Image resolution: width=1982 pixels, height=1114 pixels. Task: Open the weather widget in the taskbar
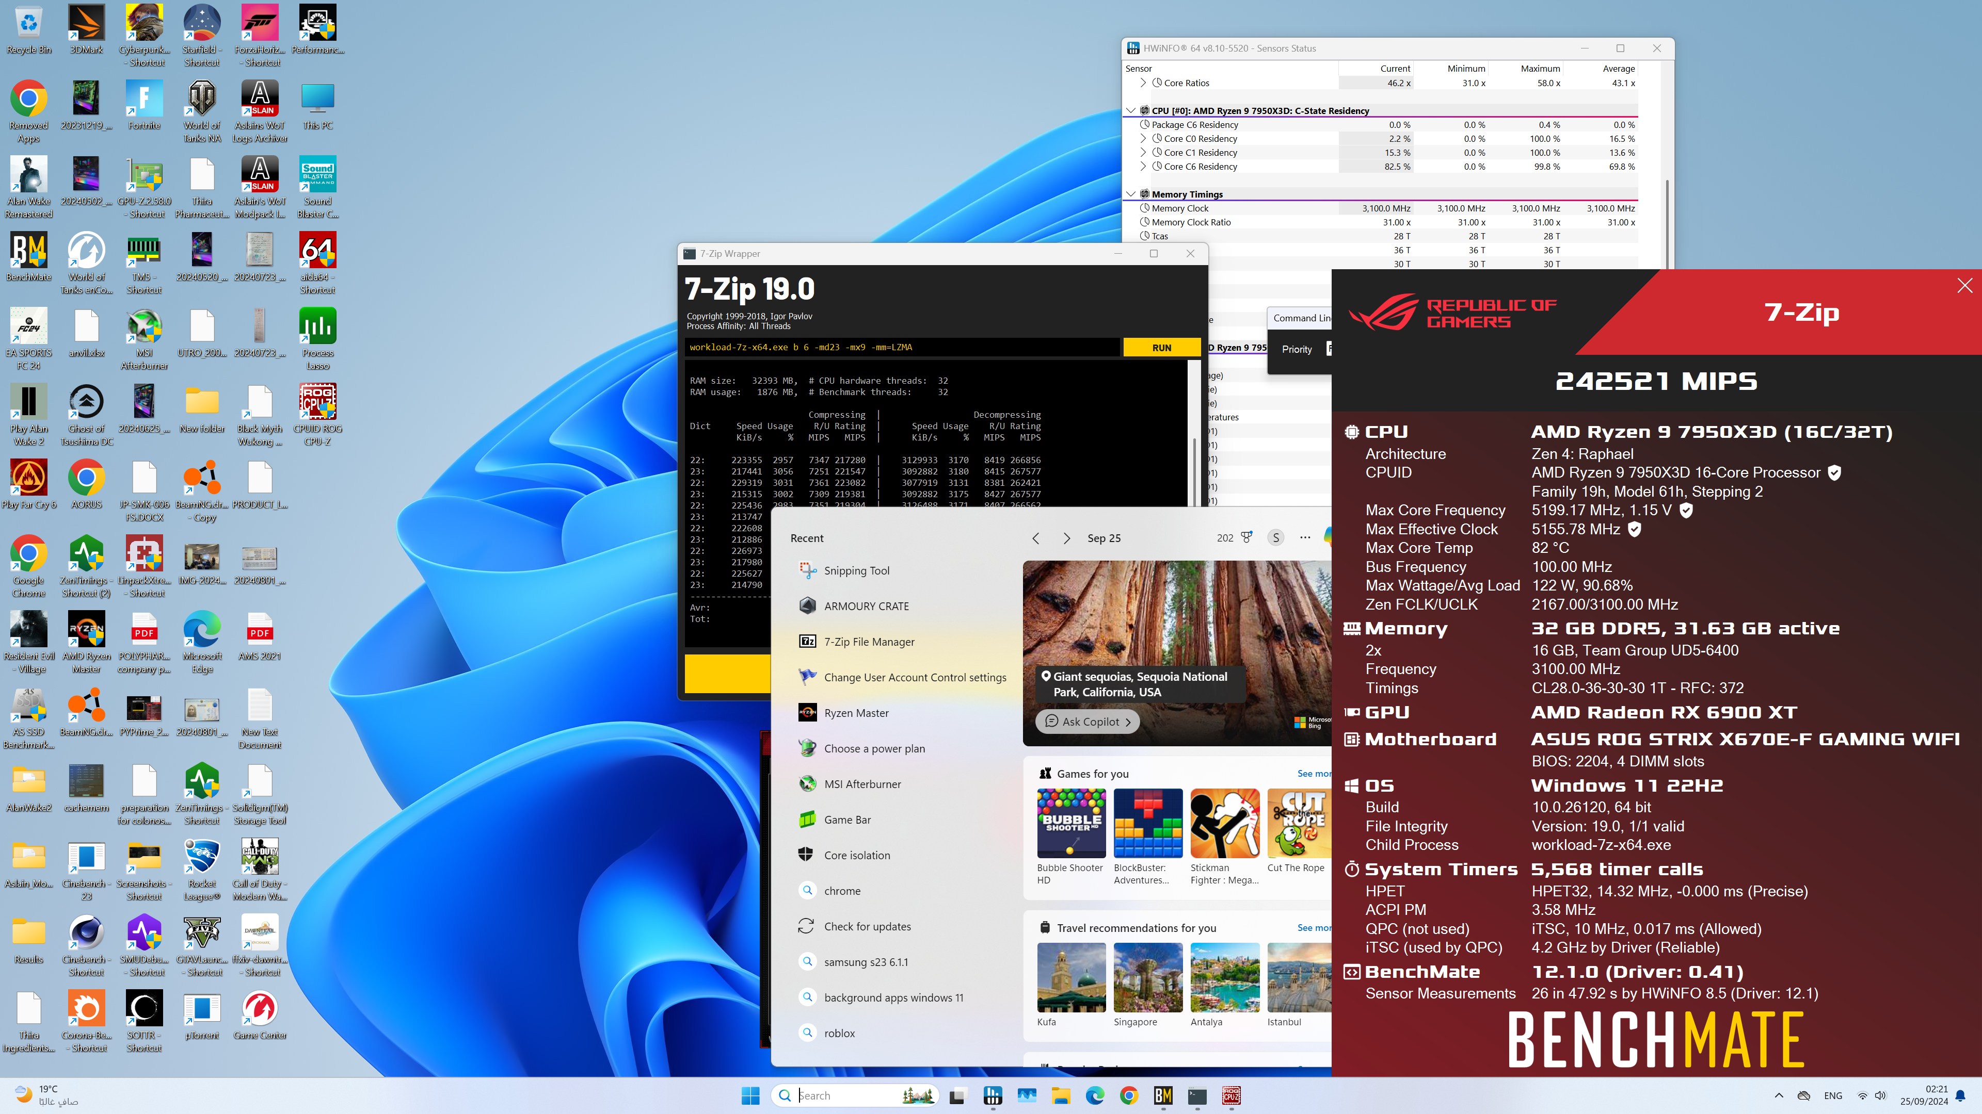pyautogui.click(x=47, y=1095)
